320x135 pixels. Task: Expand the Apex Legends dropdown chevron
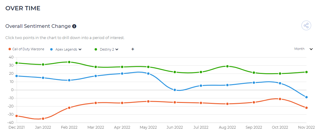[80, 49]
